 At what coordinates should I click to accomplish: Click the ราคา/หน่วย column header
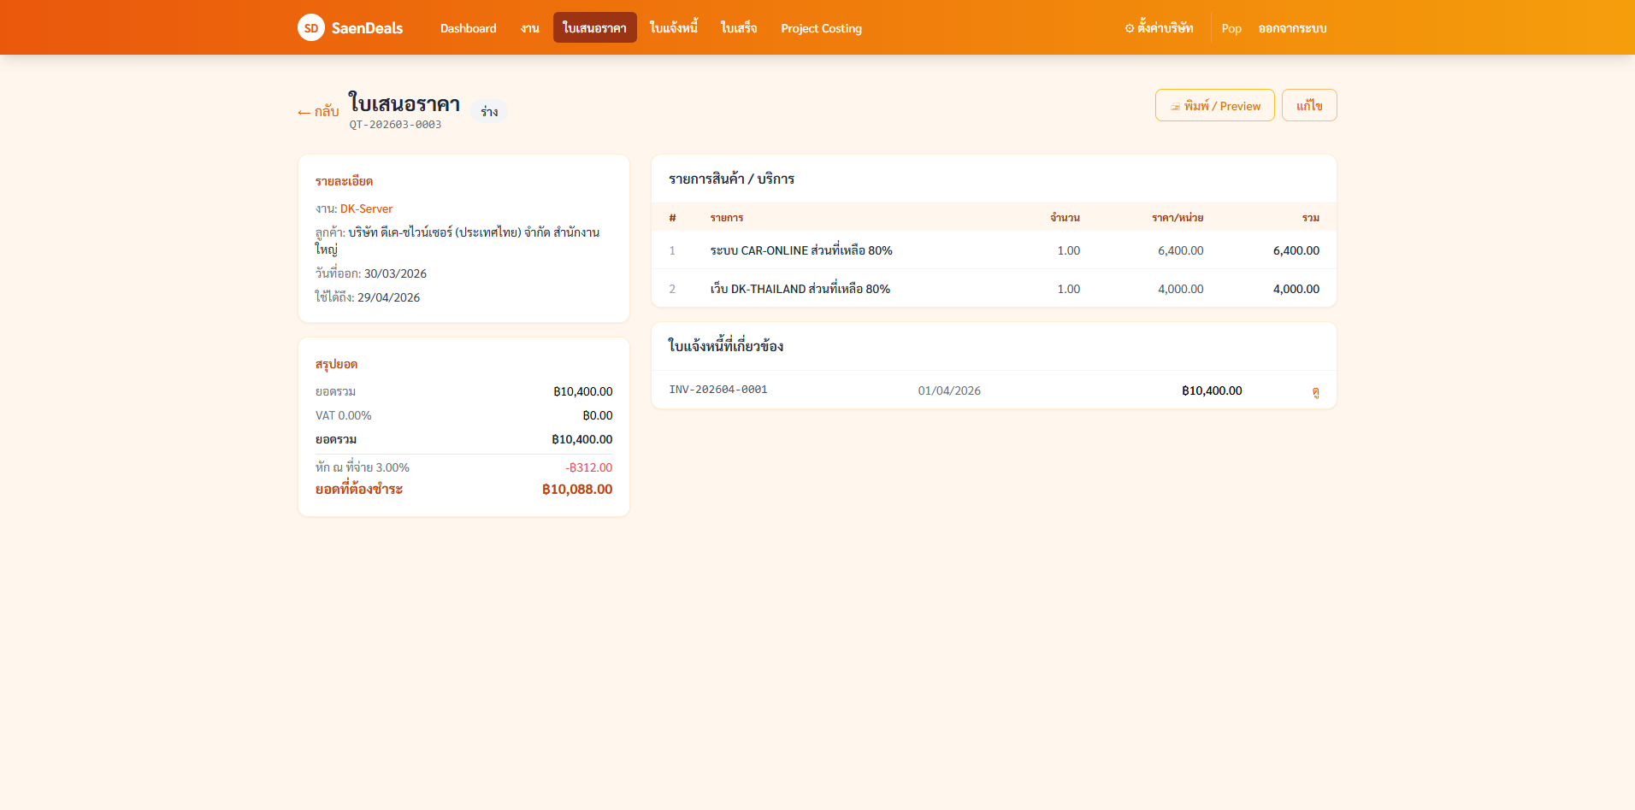[x=1178, y=218]
